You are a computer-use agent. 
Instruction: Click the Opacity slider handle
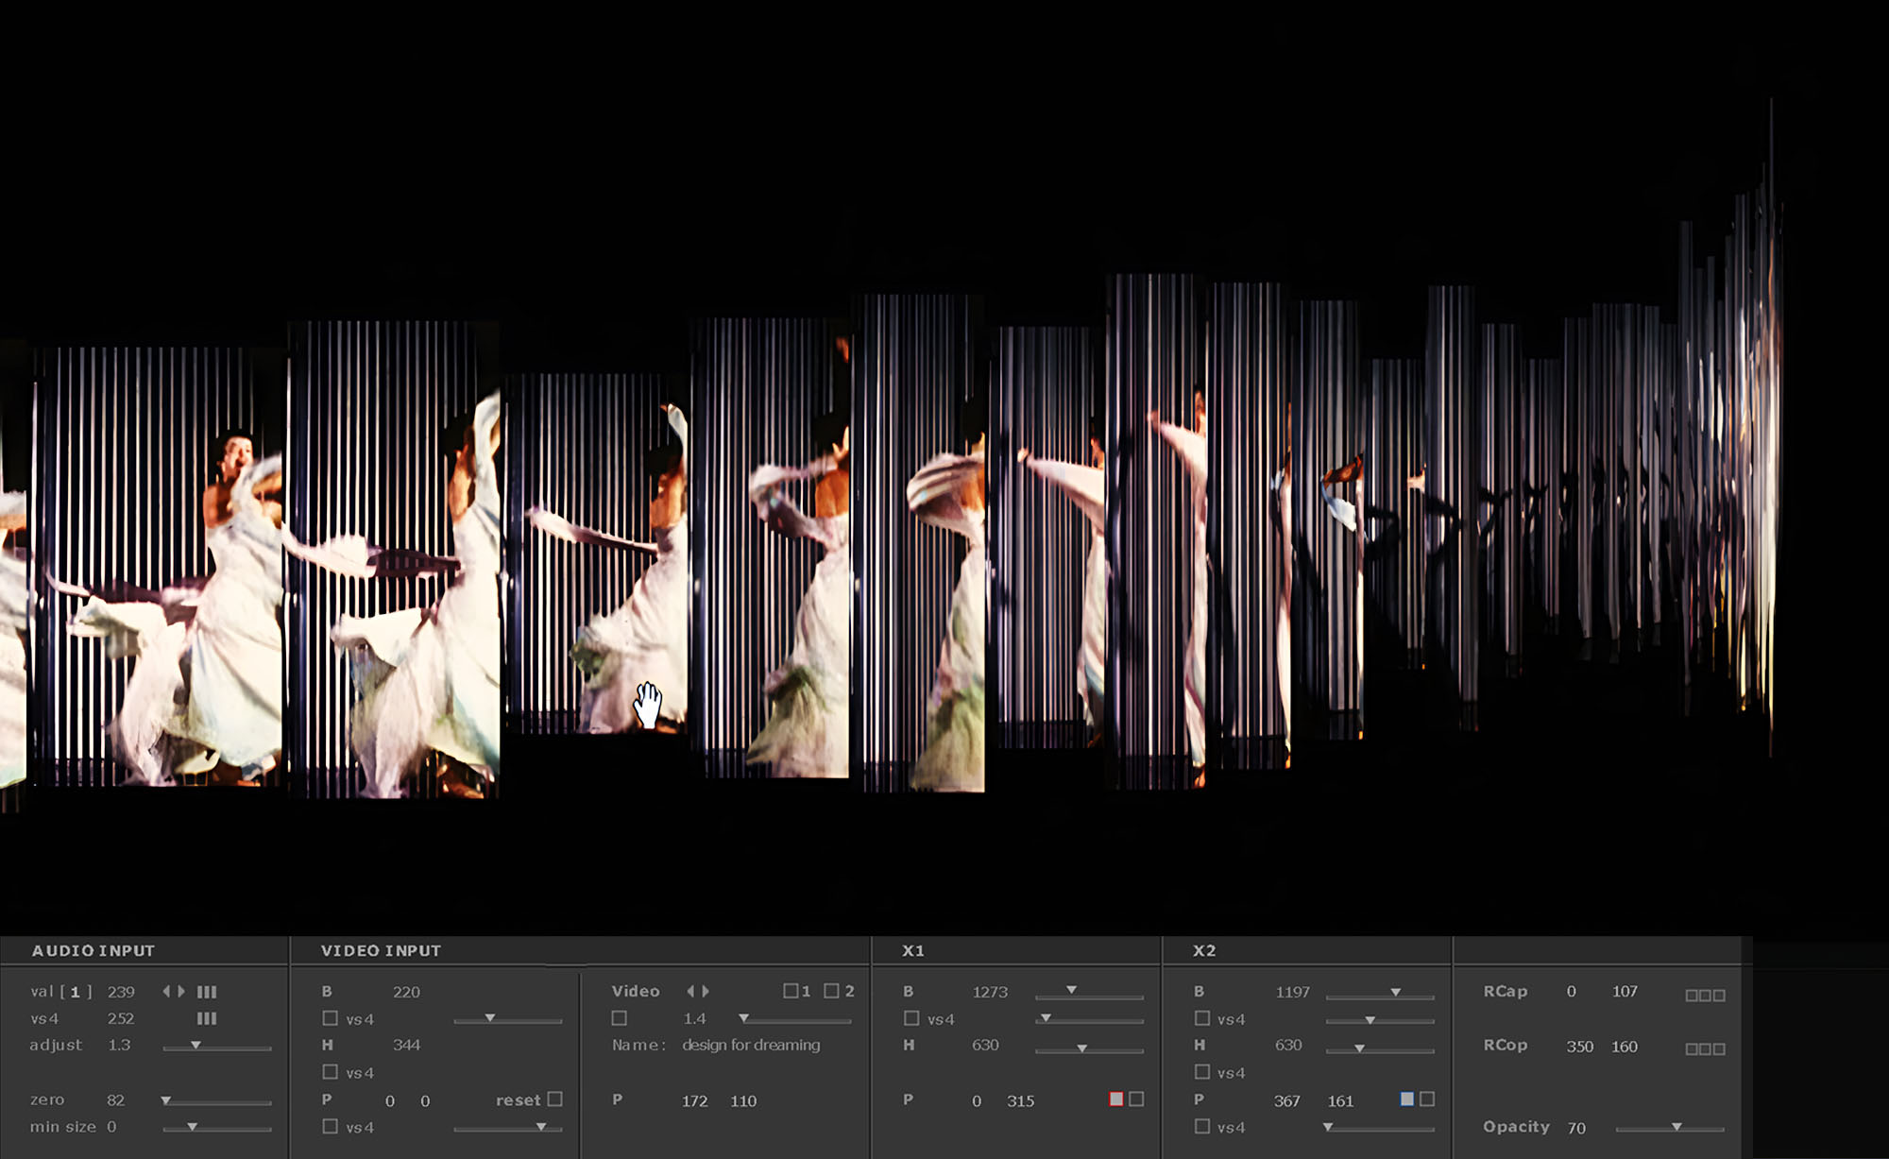pos(1676,1127)
